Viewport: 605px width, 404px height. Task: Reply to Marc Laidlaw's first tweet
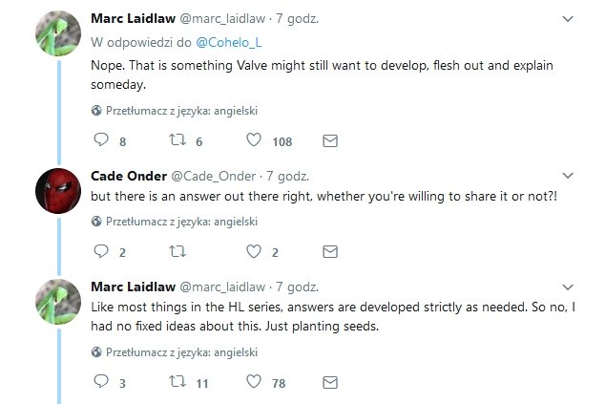(x=101, y=139)
